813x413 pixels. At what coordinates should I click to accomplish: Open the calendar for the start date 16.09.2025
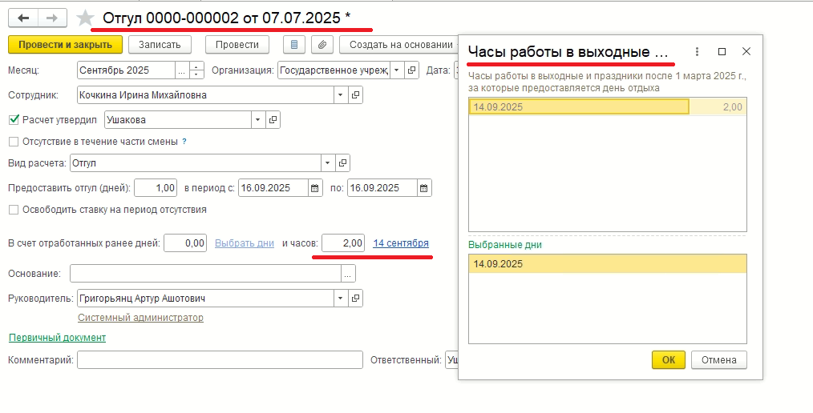coord(315,188)
